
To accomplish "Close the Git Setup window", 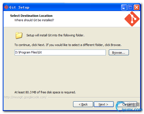I will 137,7.
